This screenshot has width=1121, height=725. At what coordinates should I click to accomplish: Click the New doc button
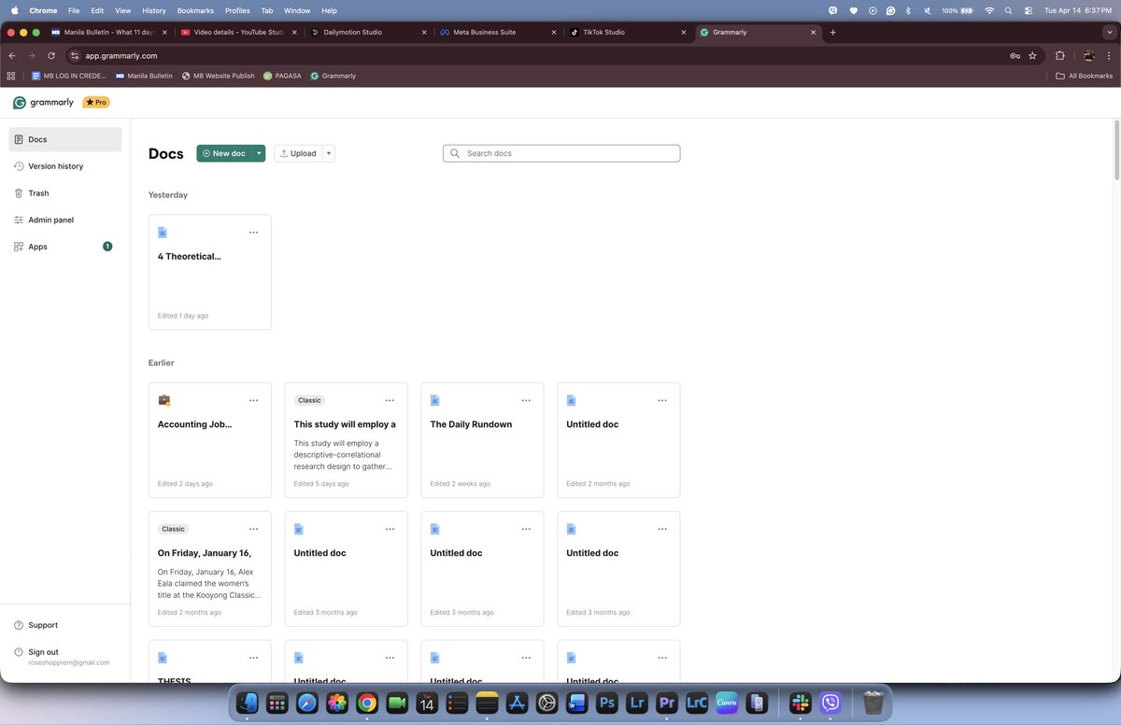224,153
